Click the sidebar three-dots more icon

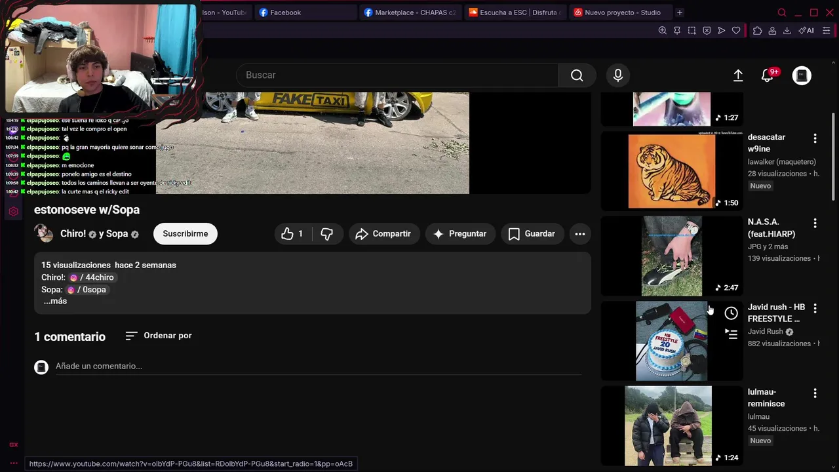tap(13, 463)
